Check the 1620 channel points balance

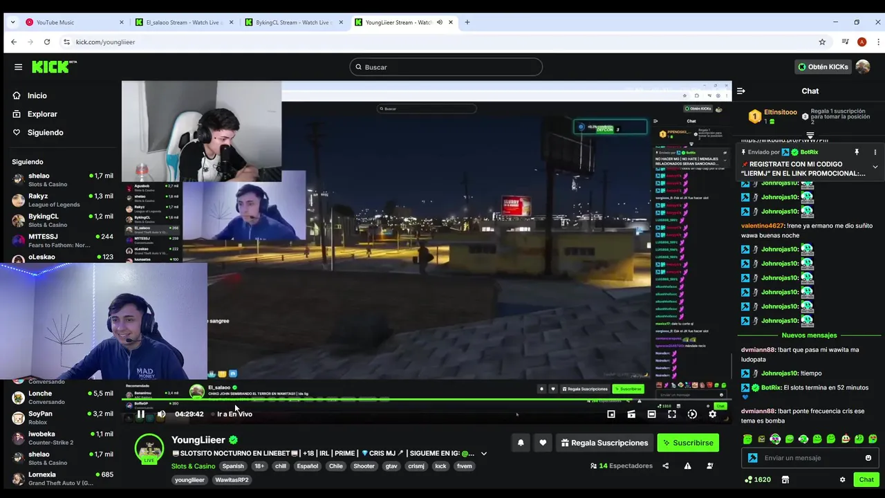coord(757,479)
